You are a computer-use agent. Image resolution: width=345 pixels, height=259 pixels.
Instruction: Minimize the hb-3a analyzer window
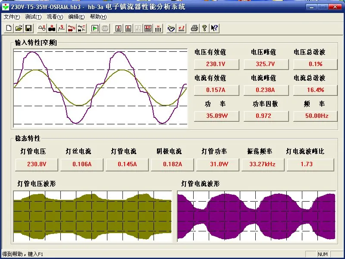coord(311,7)
